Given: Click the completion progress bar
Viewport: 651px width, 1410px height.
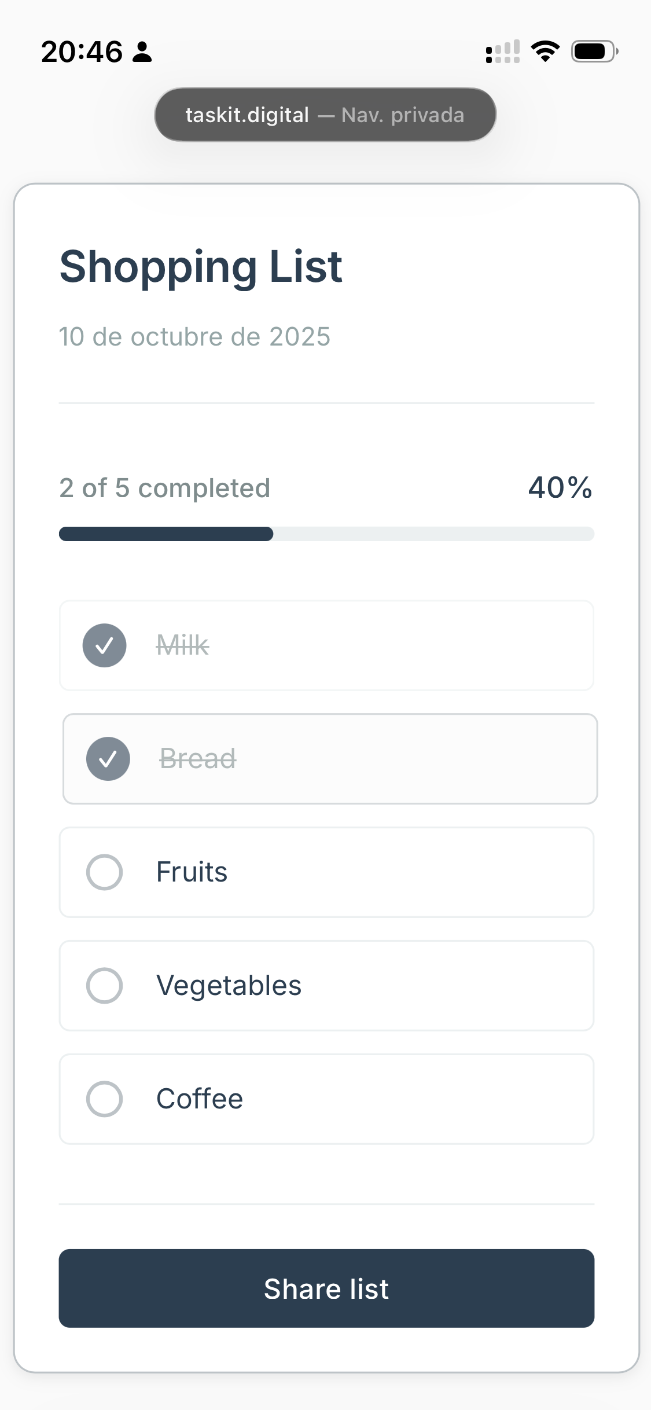Looking at the screenshot, I should pos(326,534).
